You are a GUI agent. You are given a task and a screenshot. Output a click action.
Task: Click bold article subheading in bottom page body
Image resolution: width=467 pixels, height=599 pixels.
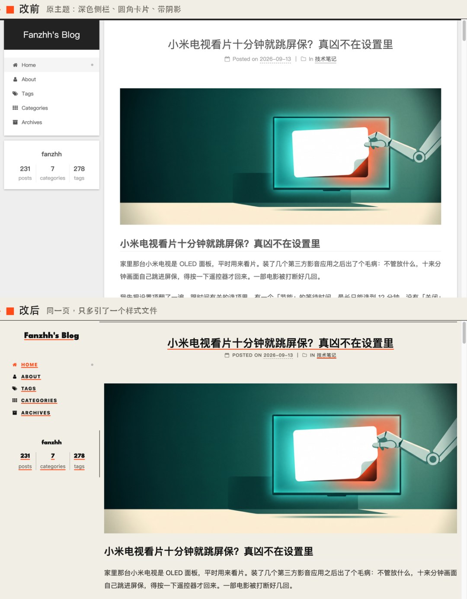pyautogui.click(x=208, y=551)
